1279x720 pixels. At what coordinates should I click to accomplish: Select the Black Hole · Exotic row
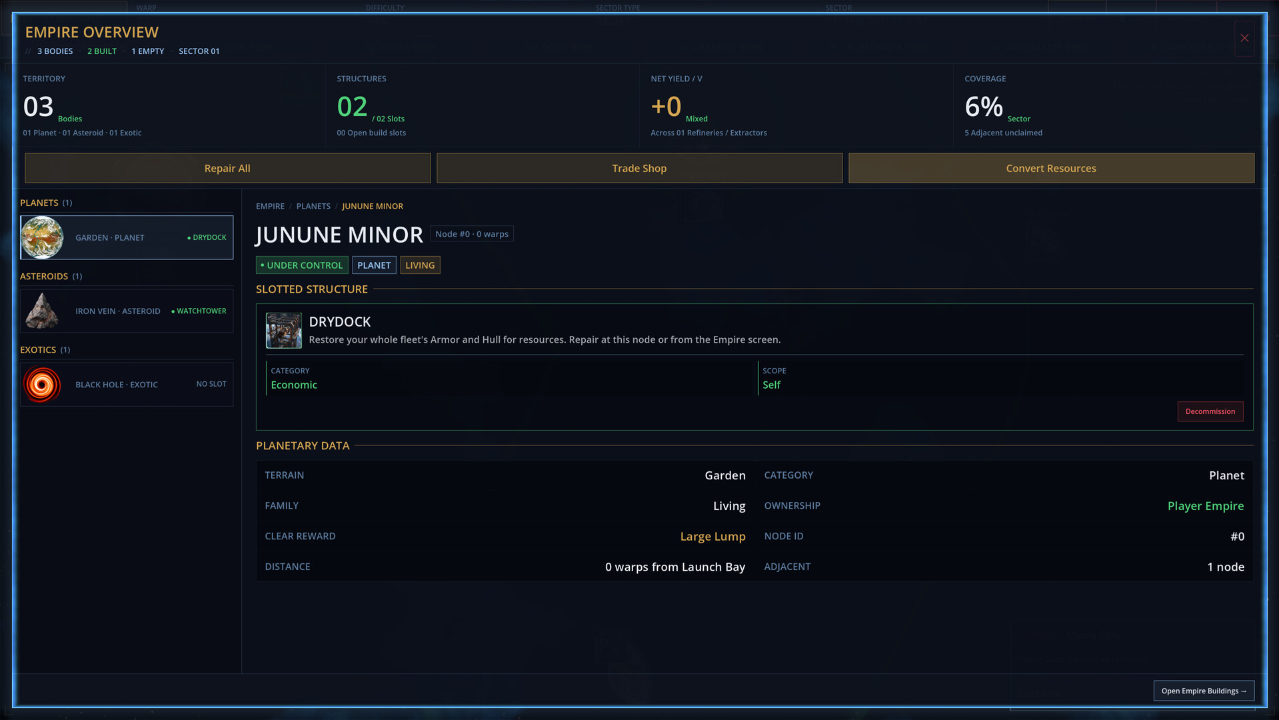point(127,384)
